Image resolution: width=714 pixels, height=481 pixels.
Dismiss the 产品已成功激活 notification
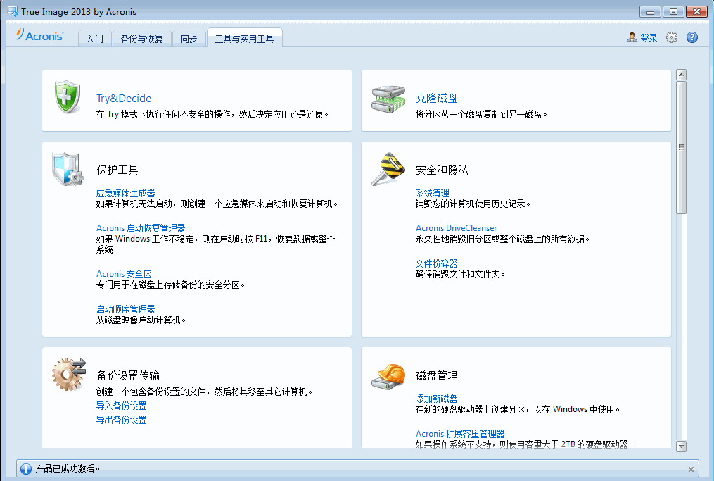point(691,469)
